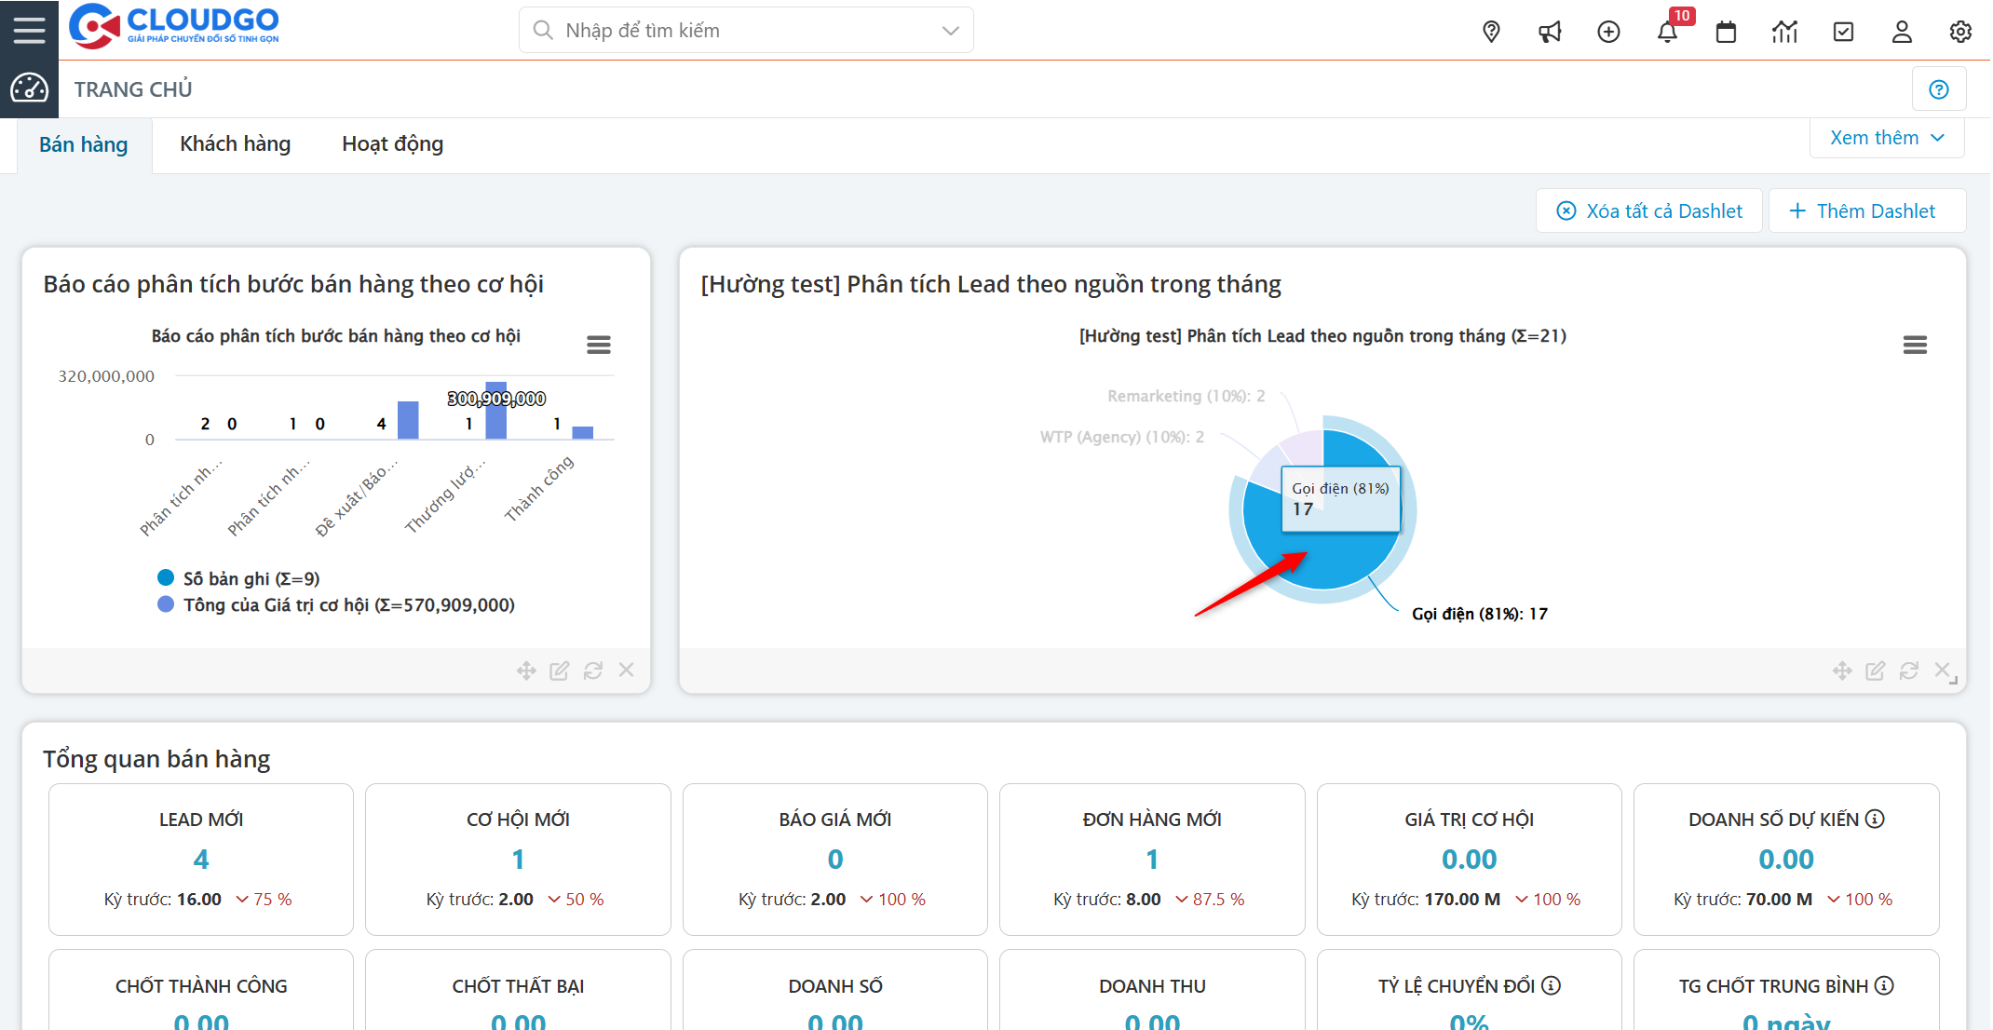The image size is (1993, 1030).
Task: Open the calendar icon in header
Action: coord(1726,32)
